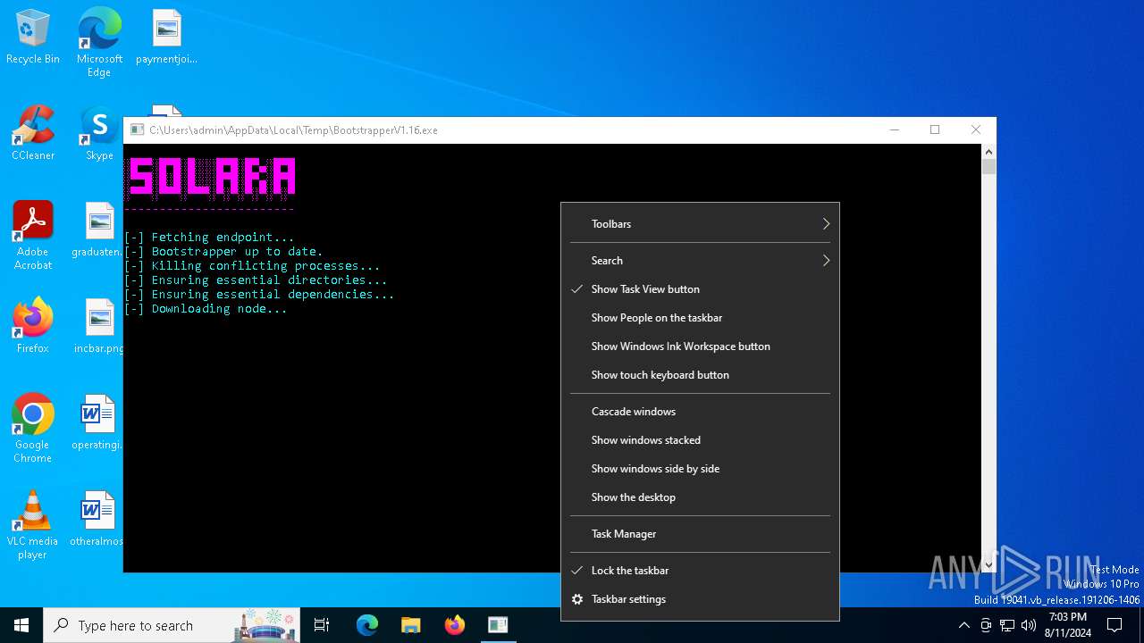1144x643 pixels.
Task: Open network status tray icon
Action: pyautogui.click(x=1007, y=625)
